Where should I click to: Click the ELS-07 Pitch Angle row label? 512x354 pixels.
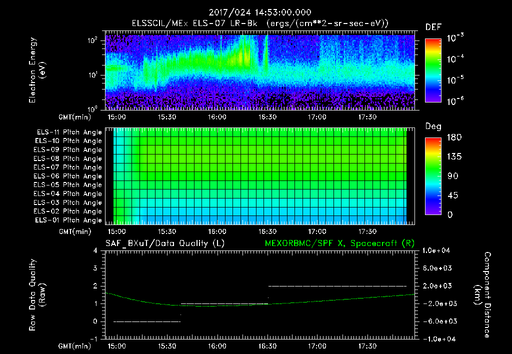pos(68,167)
